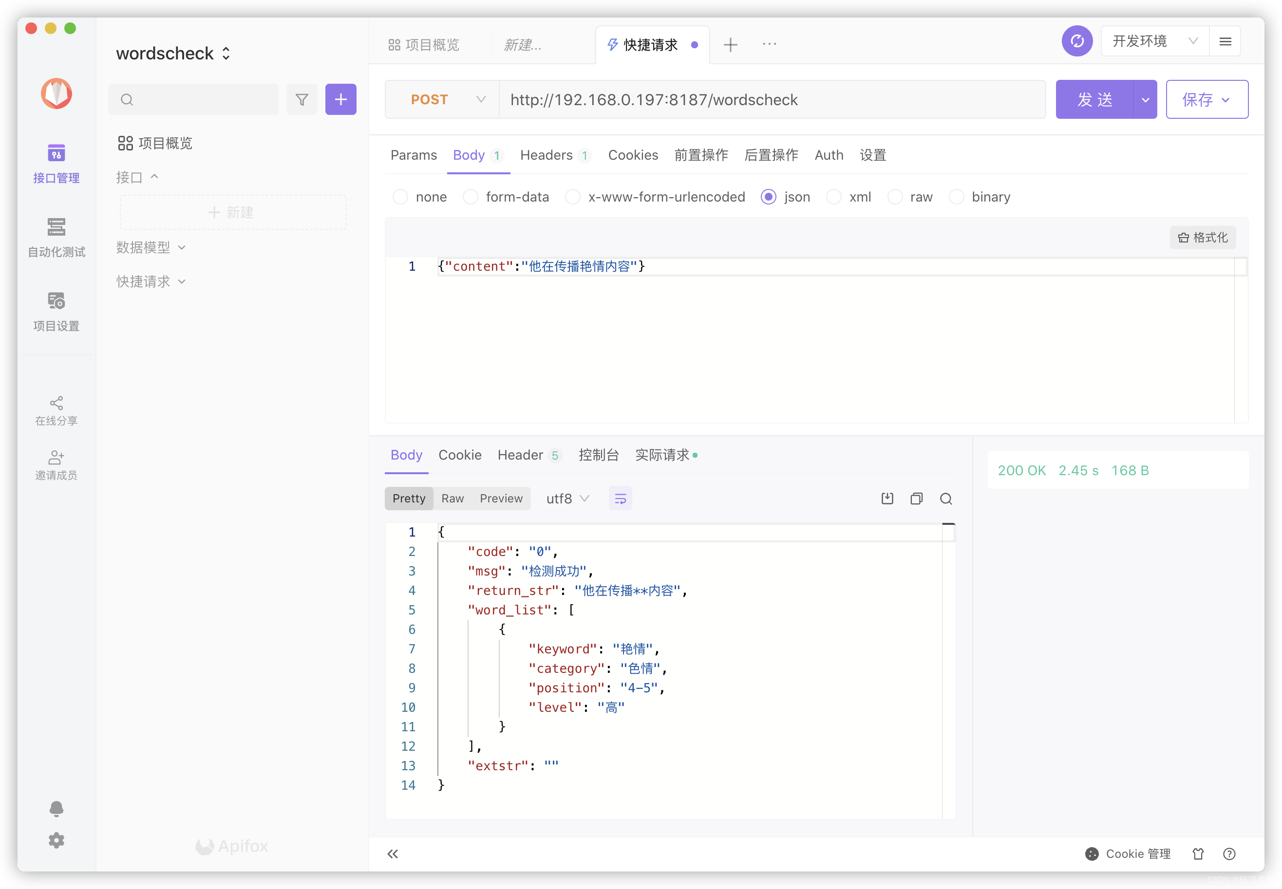This screenshot has height=889, width=1282.
Task: Click the 邀请成员 sidebar icon
Action: coord(57,464)
